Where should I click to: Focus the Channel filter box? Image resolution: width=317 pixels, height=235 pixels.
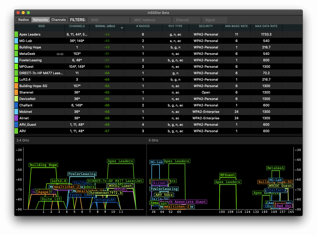[x=186, y=20]
